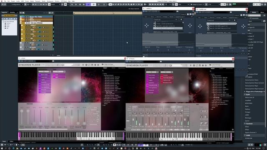This screenshot has height=150, width=267.
Task: Click the folder icon of Violins 1 track
Action: click(22, 25)
